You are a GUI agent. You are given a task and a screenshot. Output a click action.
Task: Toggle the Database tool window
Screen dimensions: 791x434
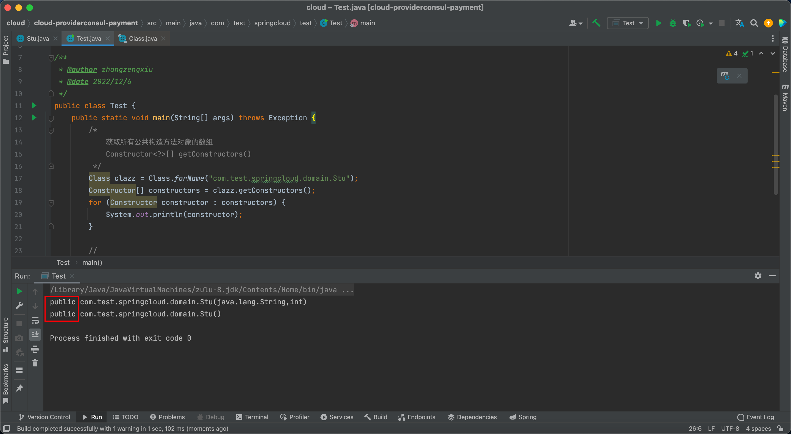click(785, 55)
